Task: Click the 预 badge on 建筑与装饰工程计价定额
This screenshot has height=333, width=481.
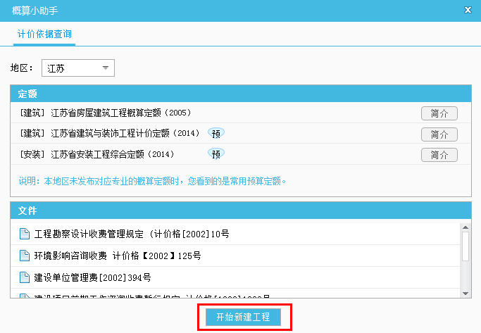Action: (x=215, y=133)
